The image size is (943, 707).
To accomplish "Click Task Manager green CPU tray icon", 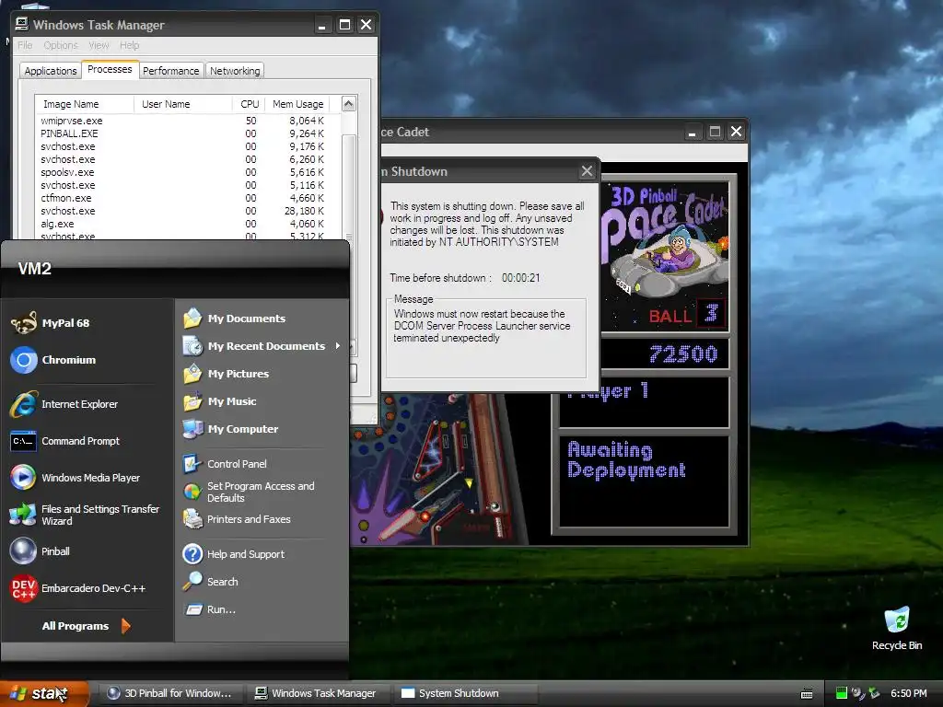I will pos(841,693).
